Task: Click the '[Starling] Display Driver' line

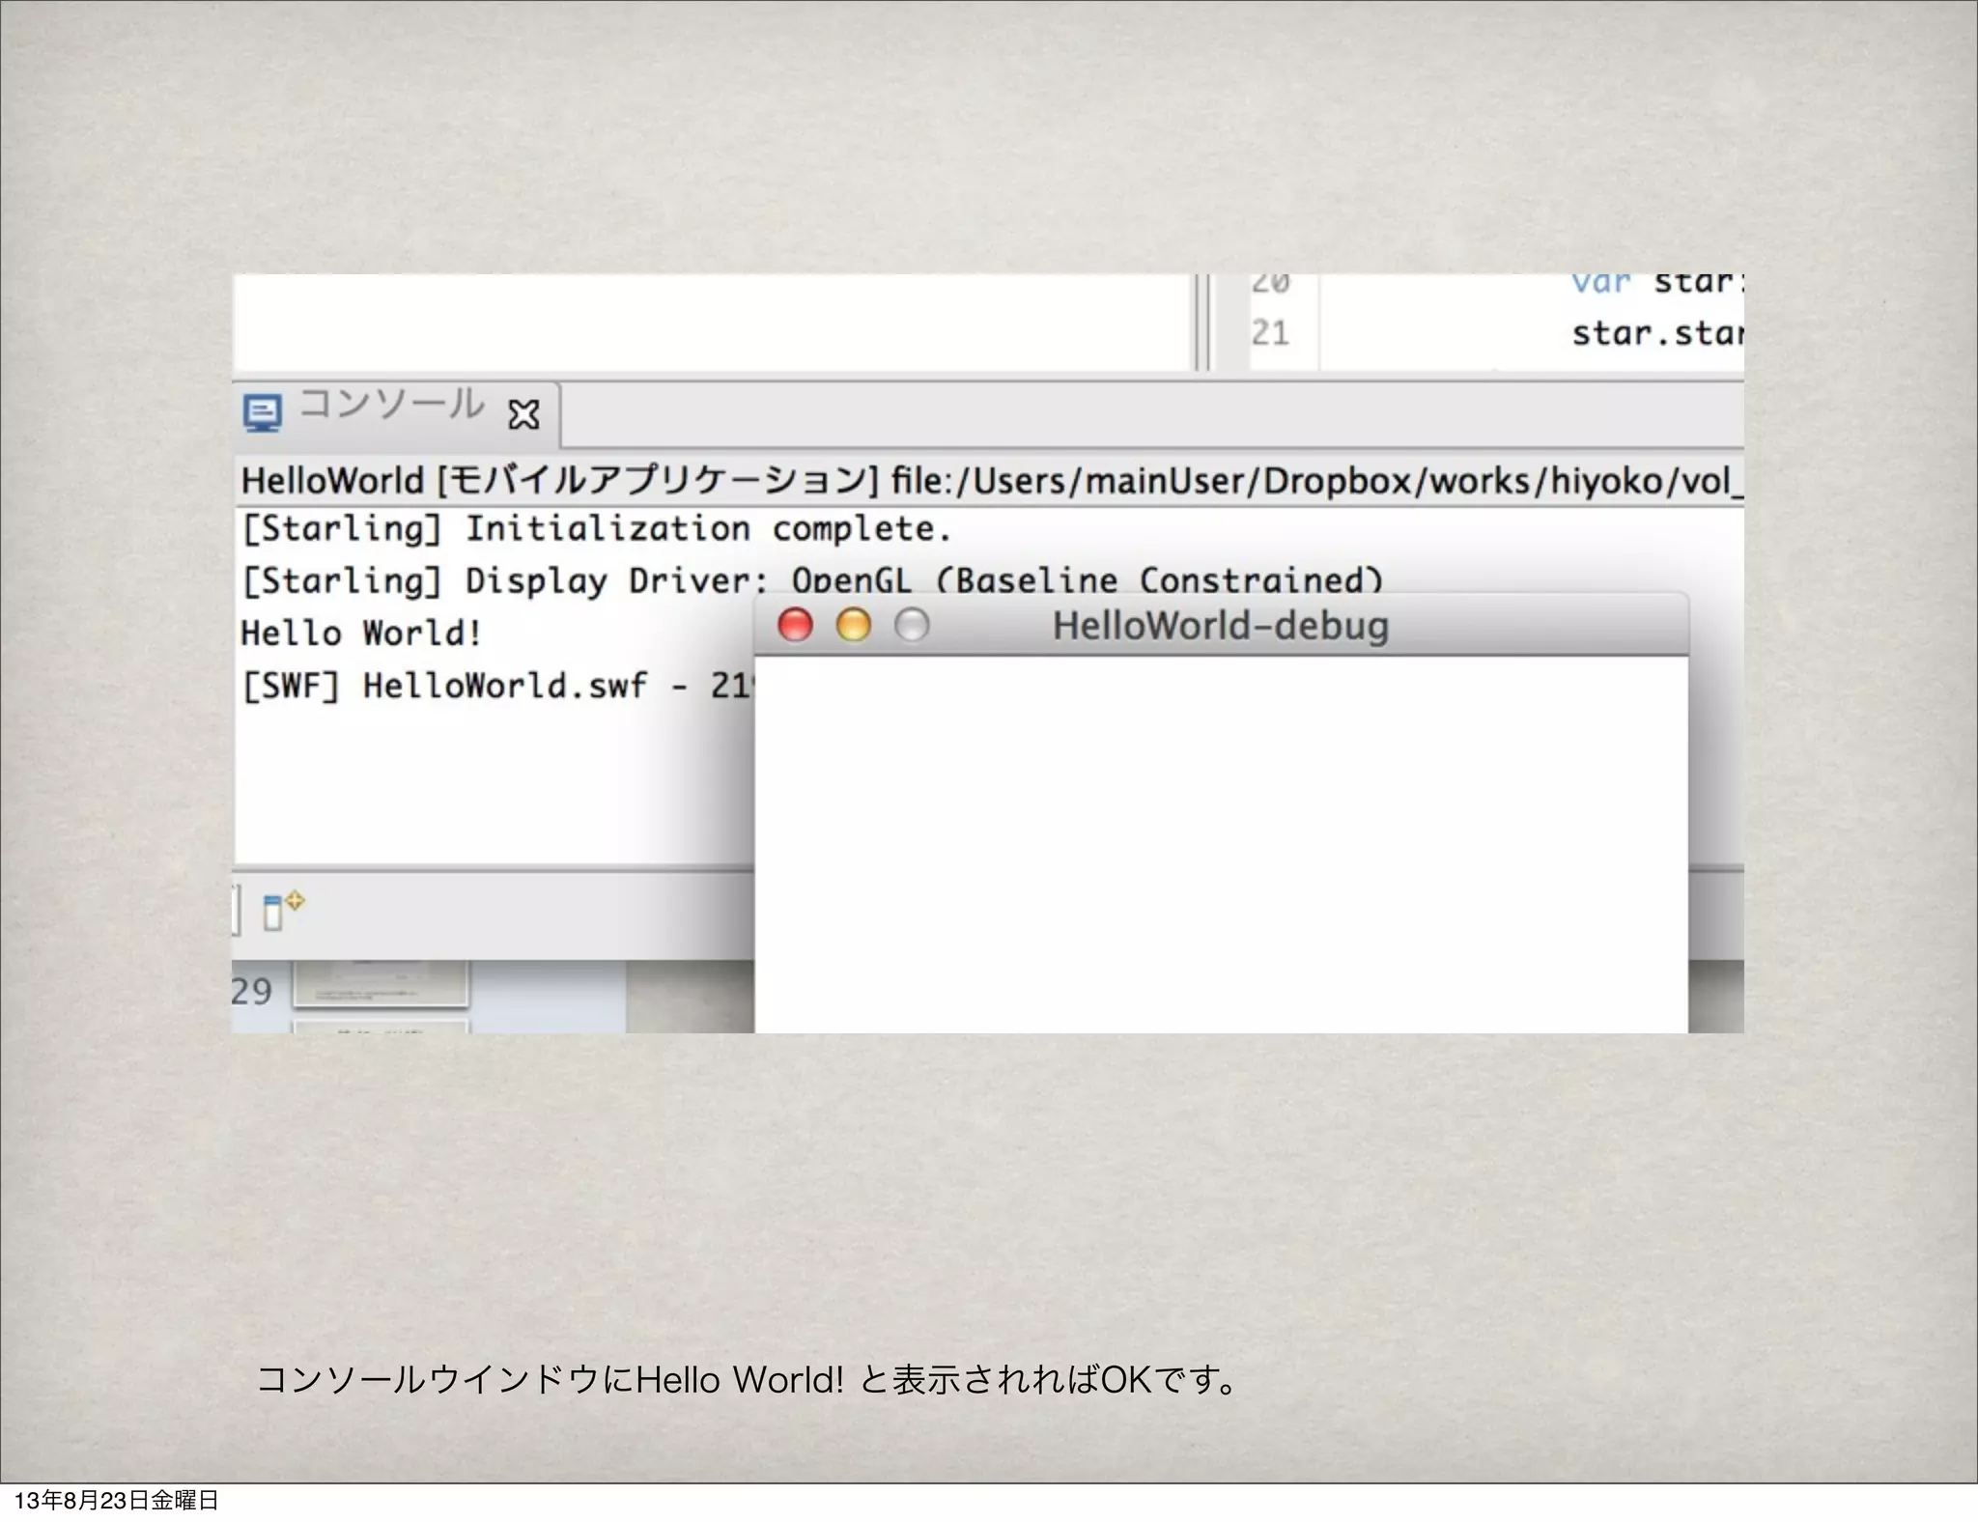Action: point(811,580)
